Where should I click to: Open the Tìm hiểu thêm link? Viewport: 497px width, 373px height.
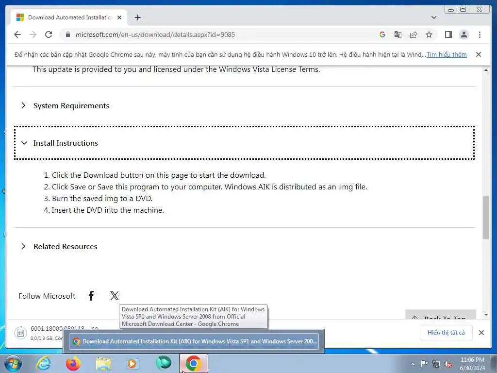(x=447, y=54)
